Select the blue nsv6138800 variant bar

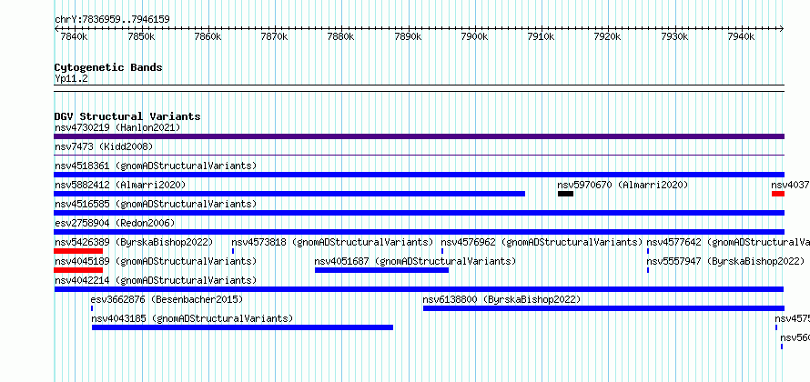tap(604, 308)
